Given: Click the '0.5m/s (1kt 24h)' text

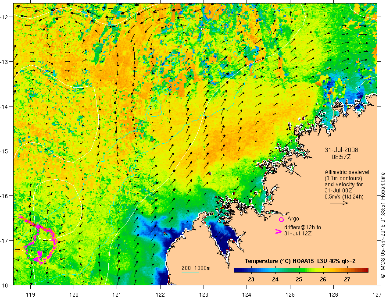Looking at the screenshot, I should (x=344, y=197).
